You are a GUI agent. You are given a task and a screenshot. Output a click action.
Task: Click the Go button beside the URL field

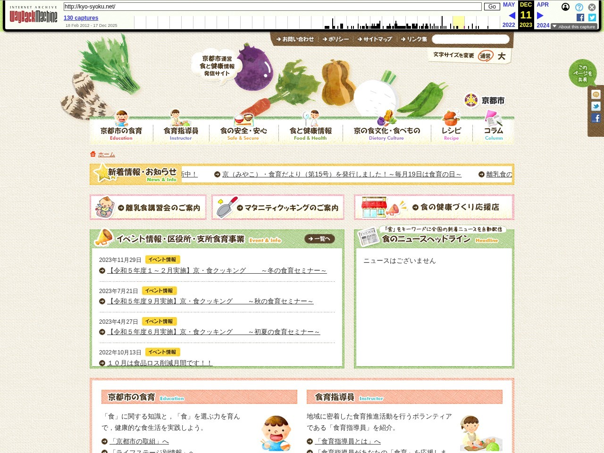pos(492,7)
